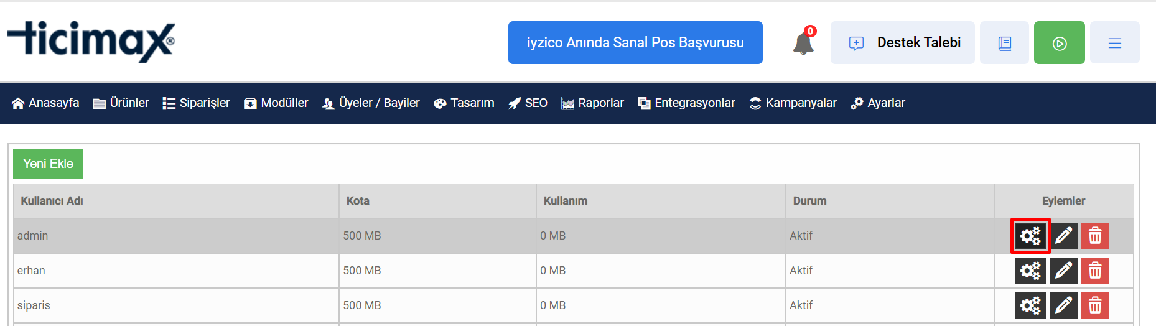Sort by Kullanıcı Adı column header
Image resolution: width=1156 pixels, height=326 pixels.
point(52,201)
